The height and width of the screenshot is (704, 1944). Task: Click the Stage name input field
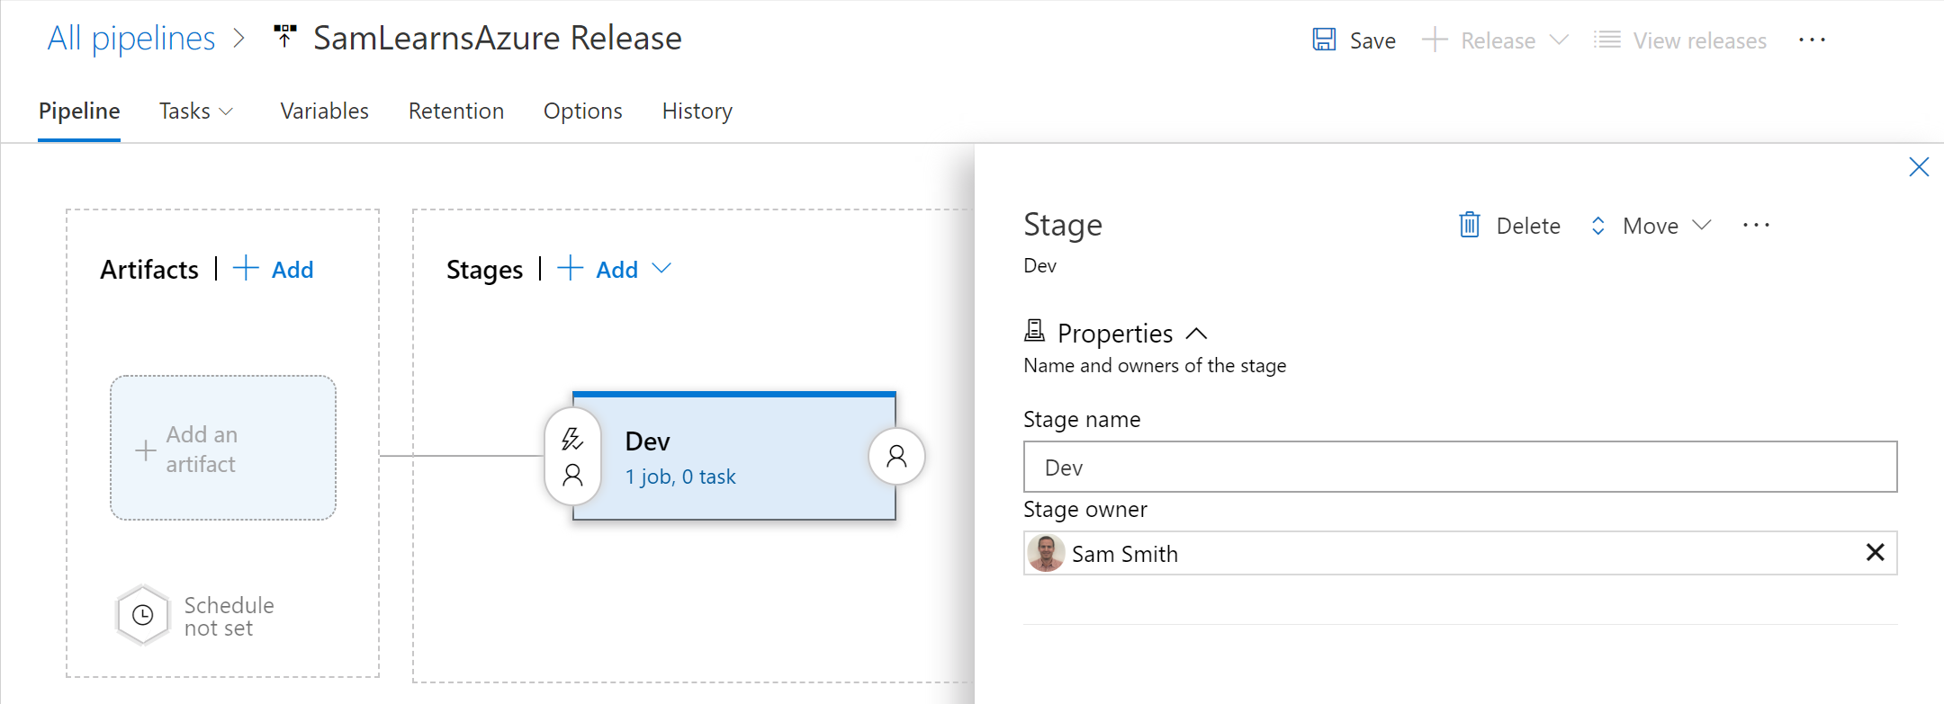(1459, 467)
